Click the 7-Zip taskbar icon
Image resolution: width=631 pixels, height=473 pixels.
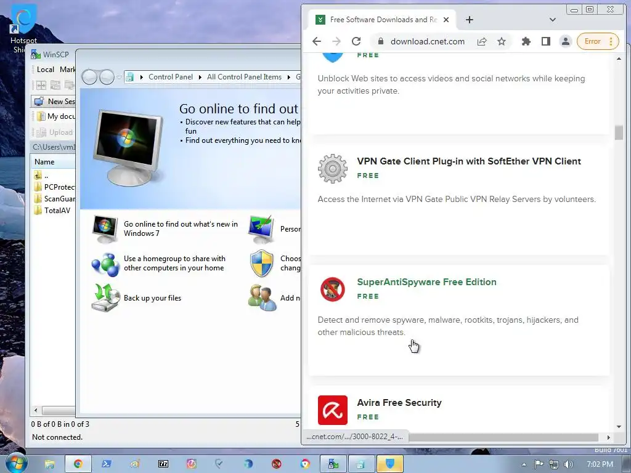(163, 464)
